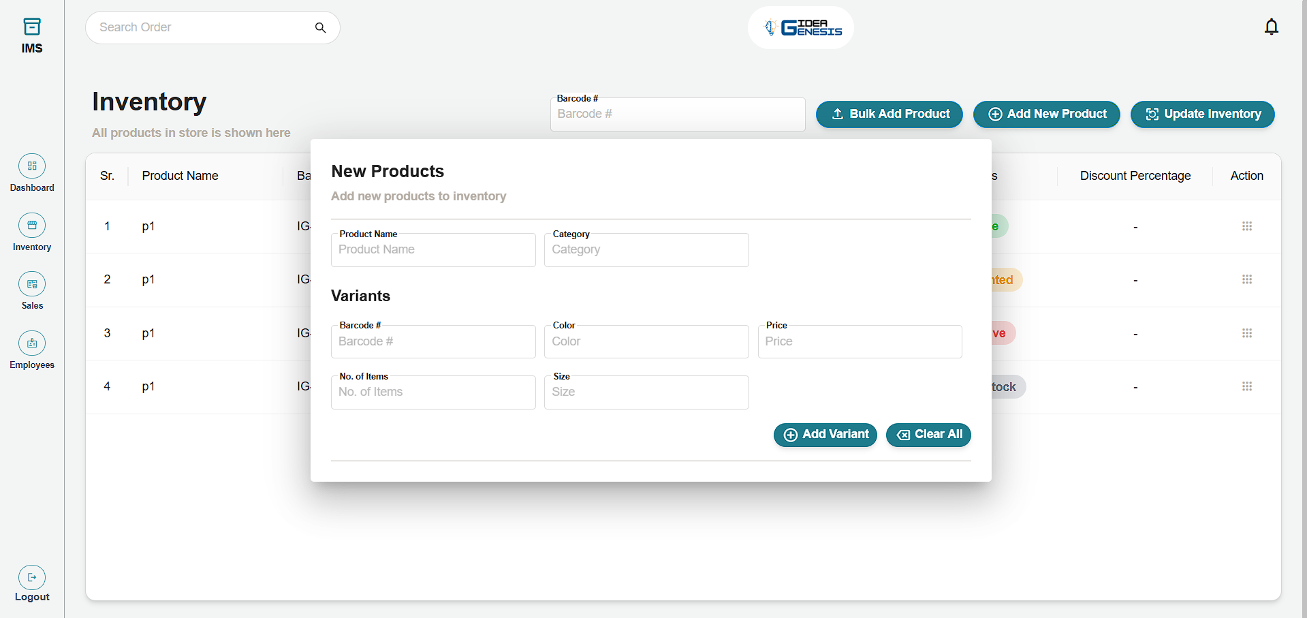Screen dimensions: 1307x618
Task: Select the Inventory icon in the sidebar
Action: tap(32, 225)
